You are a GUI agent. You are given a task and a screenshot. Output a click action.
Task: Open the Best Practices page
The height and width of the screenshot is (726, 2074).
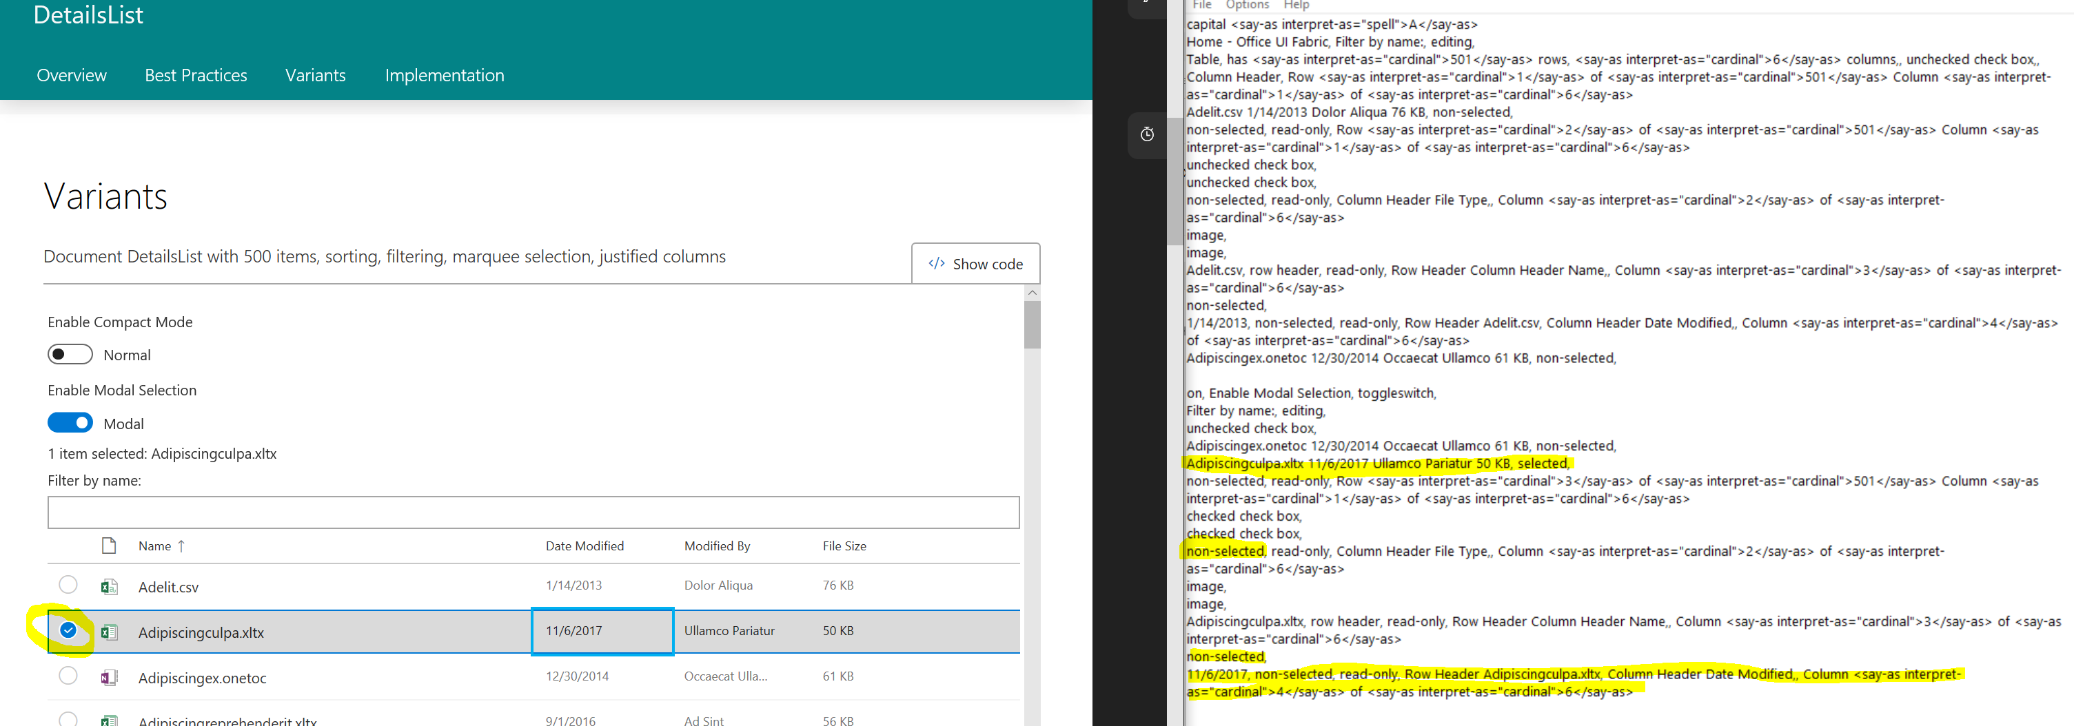pyautogui.click(x=196, y=75)
